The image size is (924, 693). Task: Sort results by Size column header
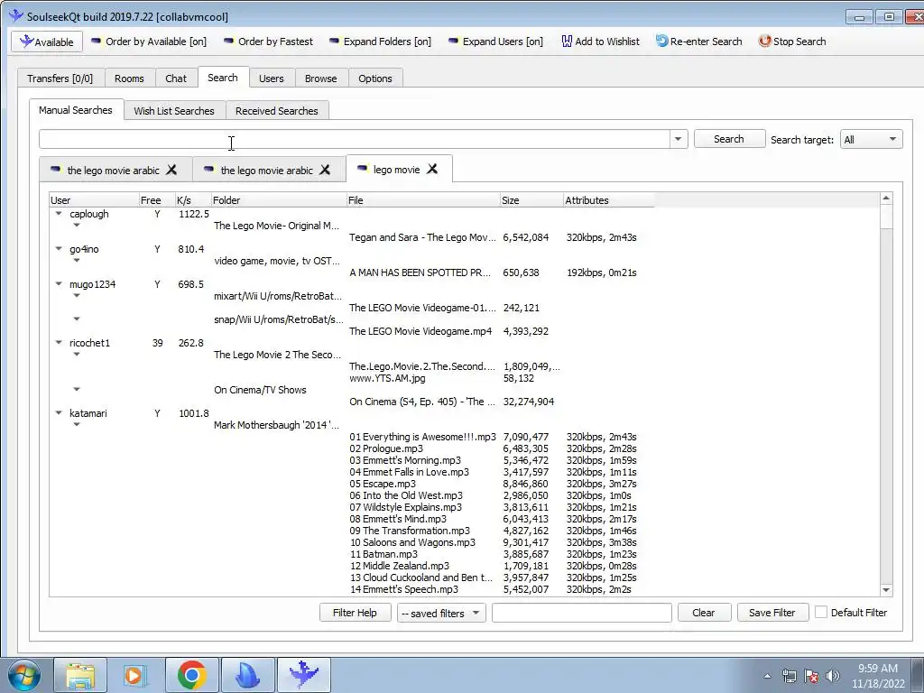point(531,200)
